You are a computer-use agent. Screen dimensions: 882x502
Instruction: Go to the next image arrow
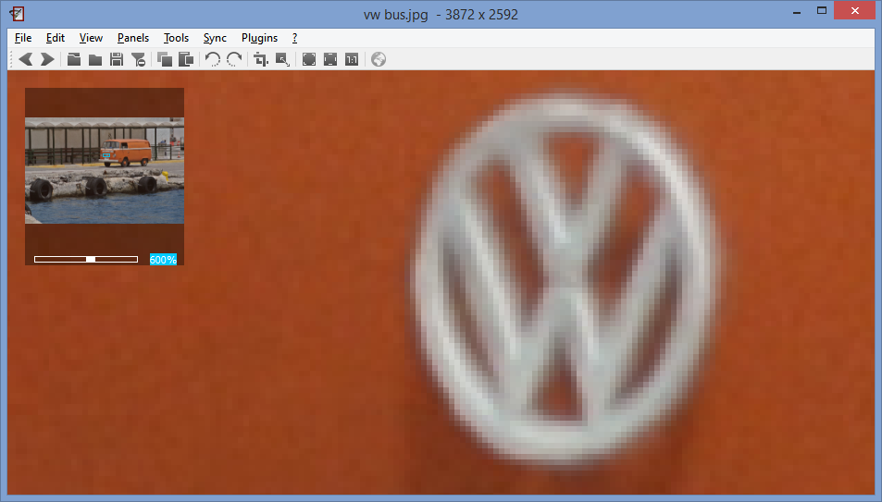coord(47,59)
